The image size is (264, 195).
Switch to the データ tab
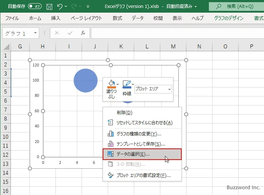137,18
